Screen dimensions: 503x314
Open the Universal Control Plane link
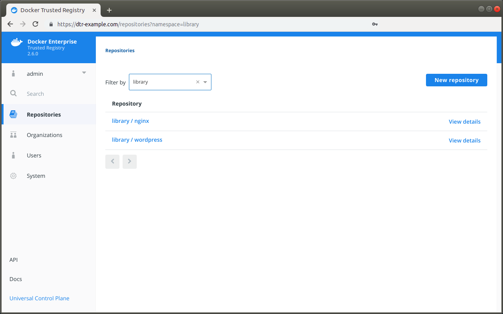(x=39, y=298)
